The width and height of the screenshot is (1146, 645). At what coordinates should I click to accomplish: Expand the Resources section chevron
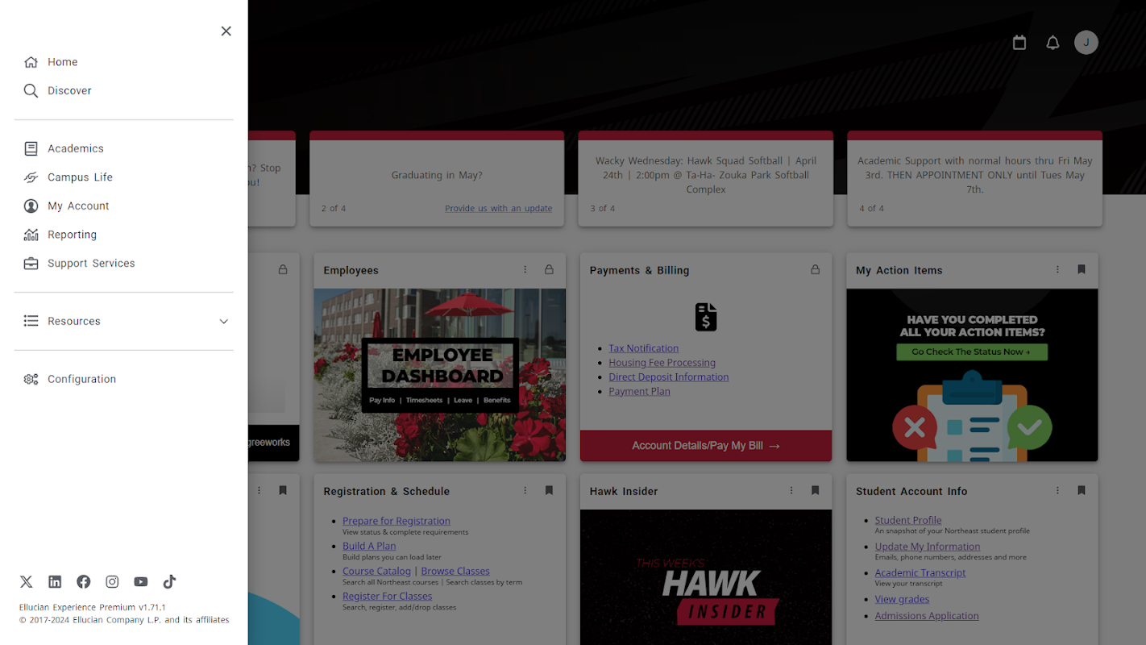click(x=224, y=321)
